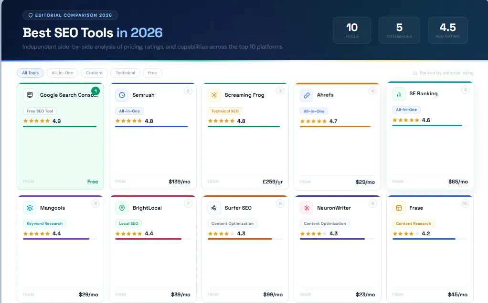Click the Surfer SEO wave icon

[x=214, y=208]
